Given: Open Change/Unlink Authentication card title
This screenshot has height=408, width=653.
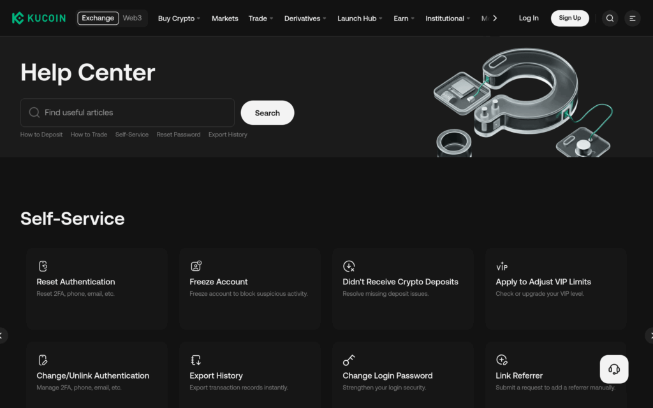Looking at the screenshot, I should coord(93,375).
